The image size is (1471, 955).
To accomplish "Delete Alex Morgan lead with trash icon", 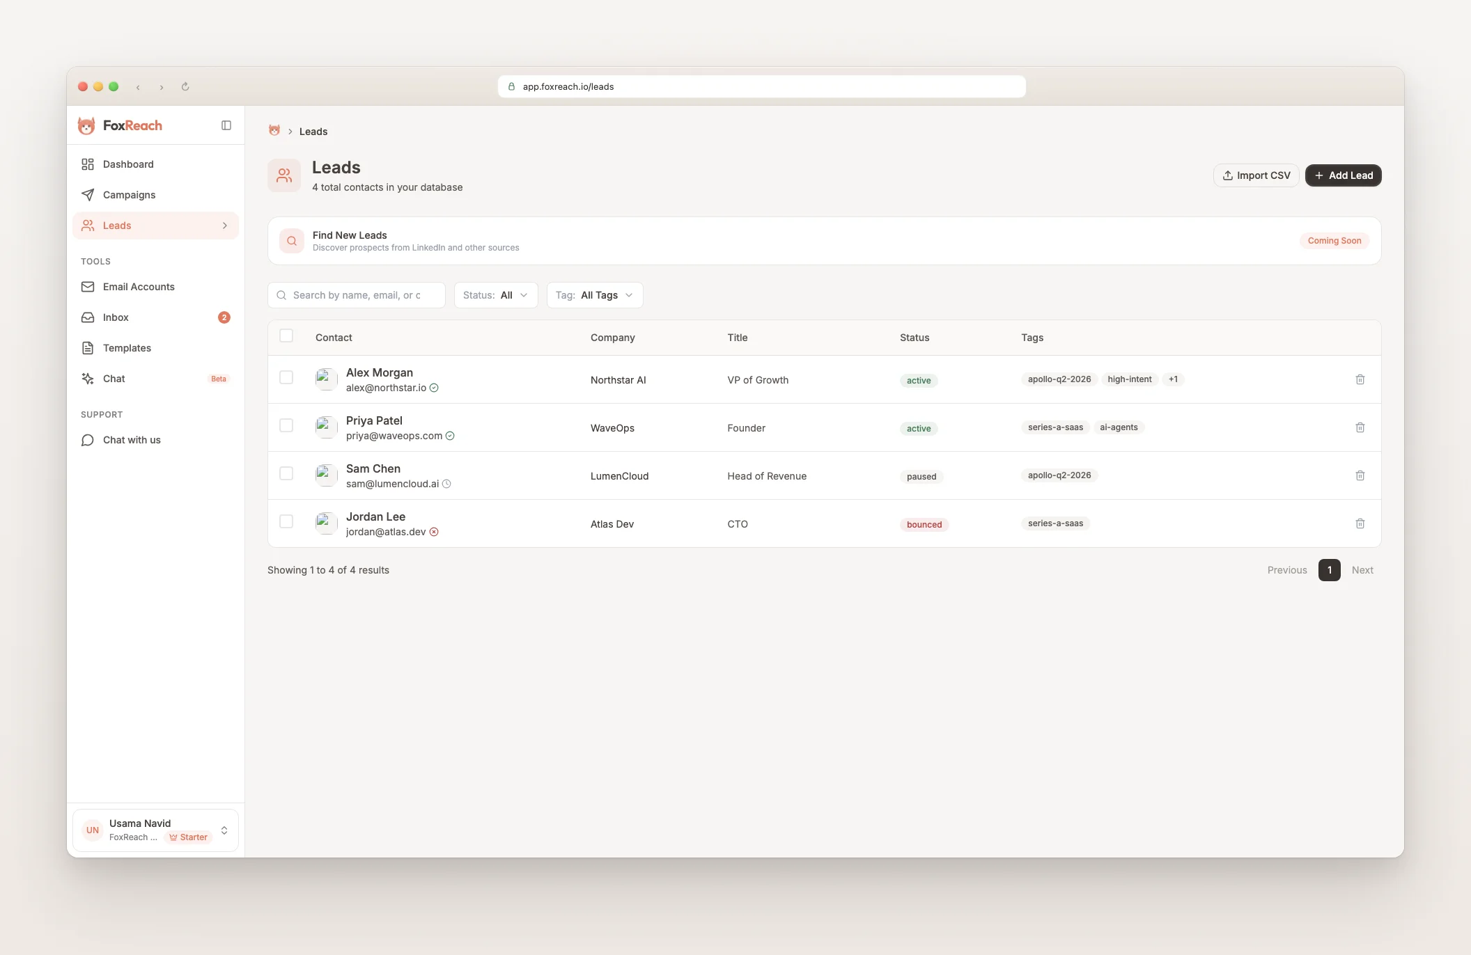I will point(1360,379).
